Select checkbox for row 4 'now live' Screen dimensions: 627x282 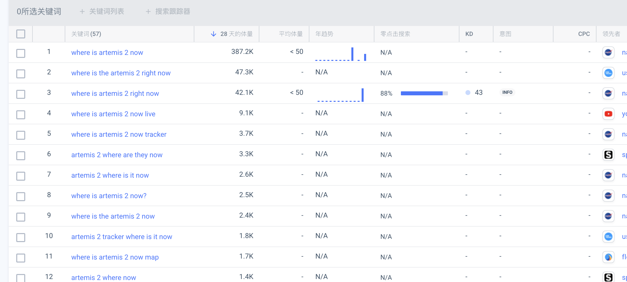[21, 114]
